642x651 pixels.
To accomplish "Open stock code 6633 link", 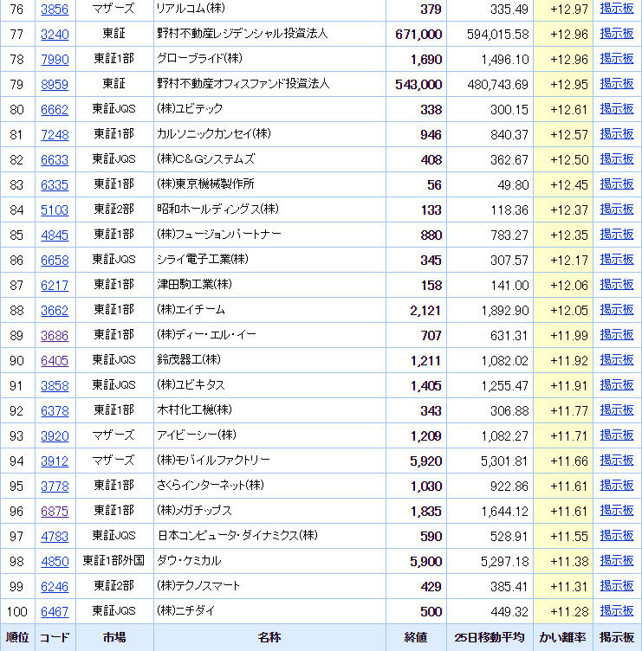I will [55, 160].
